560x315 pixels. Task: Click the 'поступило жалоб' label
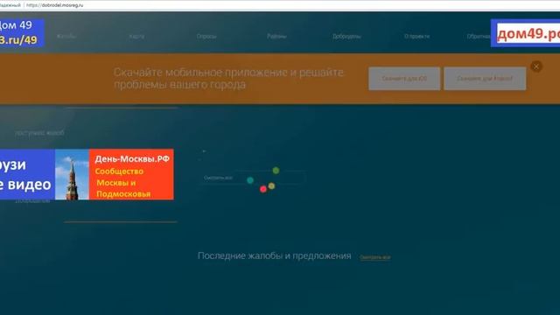pos(39,133)
